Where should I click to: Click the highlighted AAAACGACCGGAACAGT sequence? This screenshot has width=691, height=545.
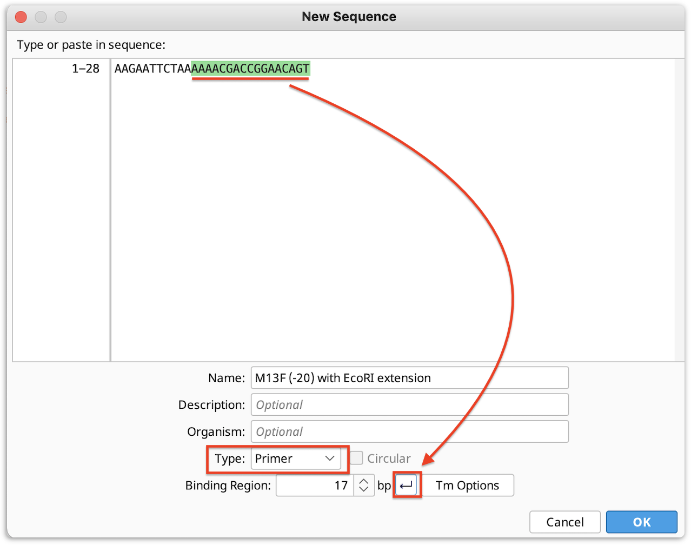pos(250,69)
